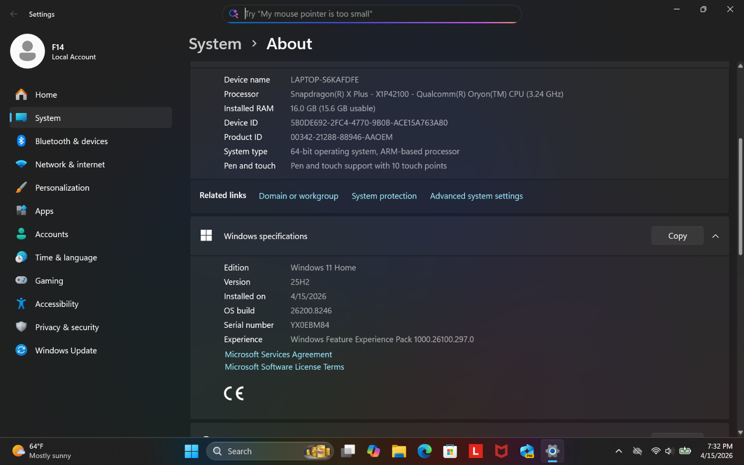Image resolution: width=744 pixels, height=465 pixels.
Task: Click the Privacy & security shield icon
Action: pyautogui.click(x=21, y=327)
